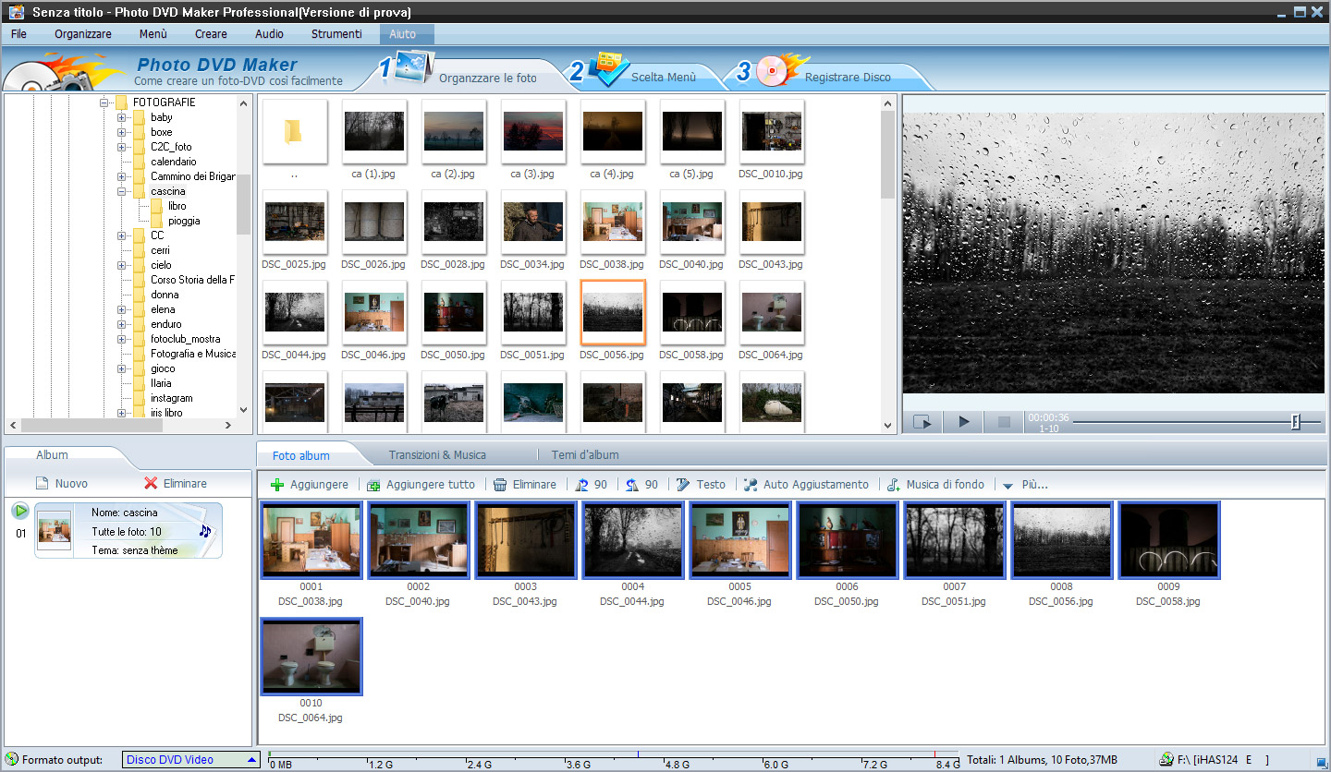Click the red X Eliminare album icon
Viewport: 1331px width, 772px height.
tap(151, 483)
